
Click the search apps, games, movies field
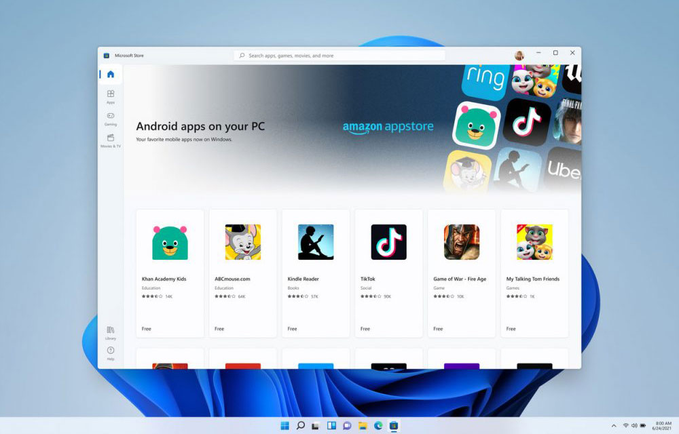pyautogui.click(x=339, y=56)
